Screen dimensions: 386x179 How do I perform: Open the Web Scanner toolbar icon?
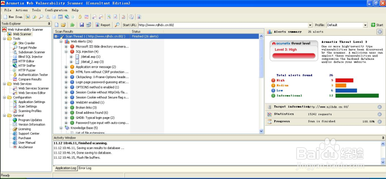tap(28, 17)
